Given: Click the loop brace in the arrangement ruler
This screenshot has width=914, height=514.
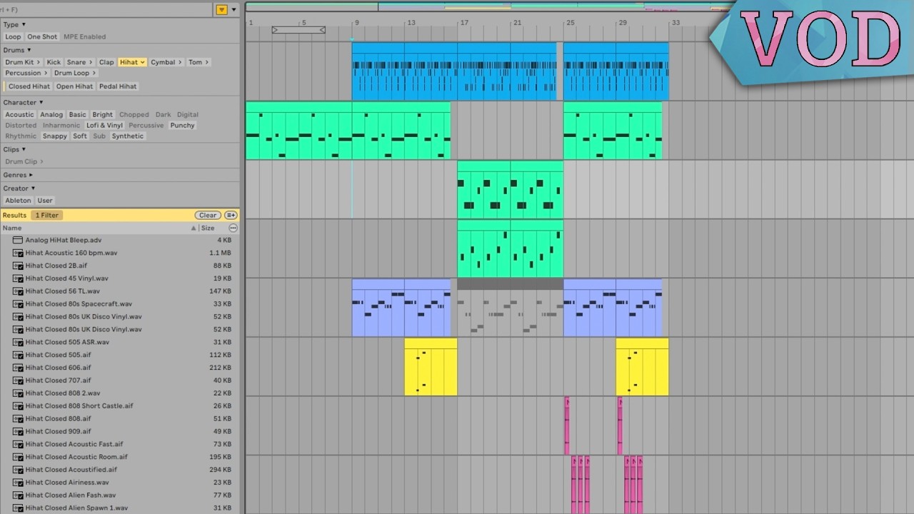Looking at the screenshot, I should click(298, 30).
